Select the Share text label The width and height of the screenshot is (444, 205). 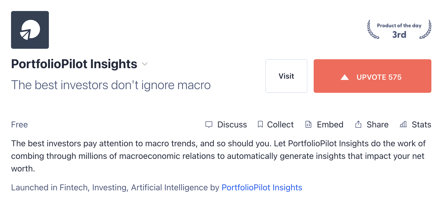[x=378, y=125]
